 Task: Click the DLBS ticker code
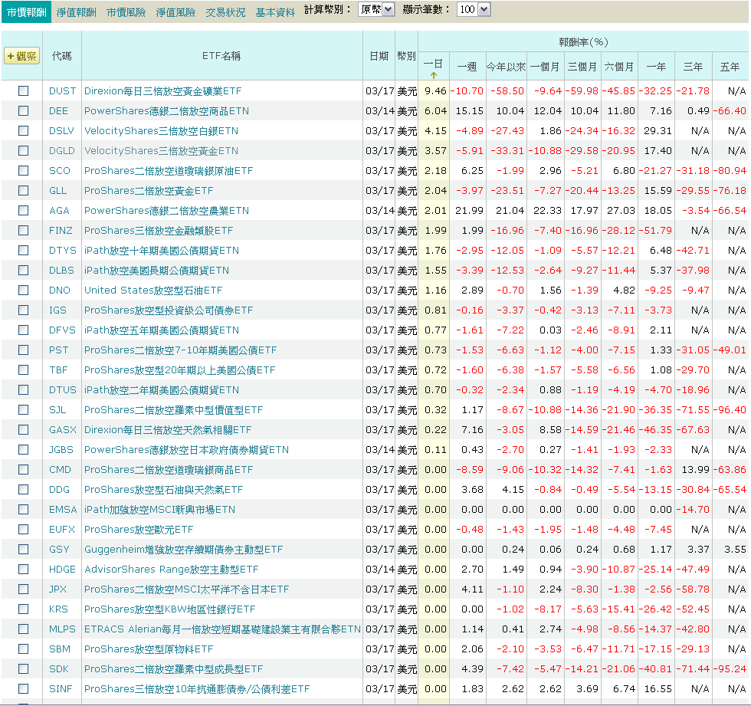(61, 271)
